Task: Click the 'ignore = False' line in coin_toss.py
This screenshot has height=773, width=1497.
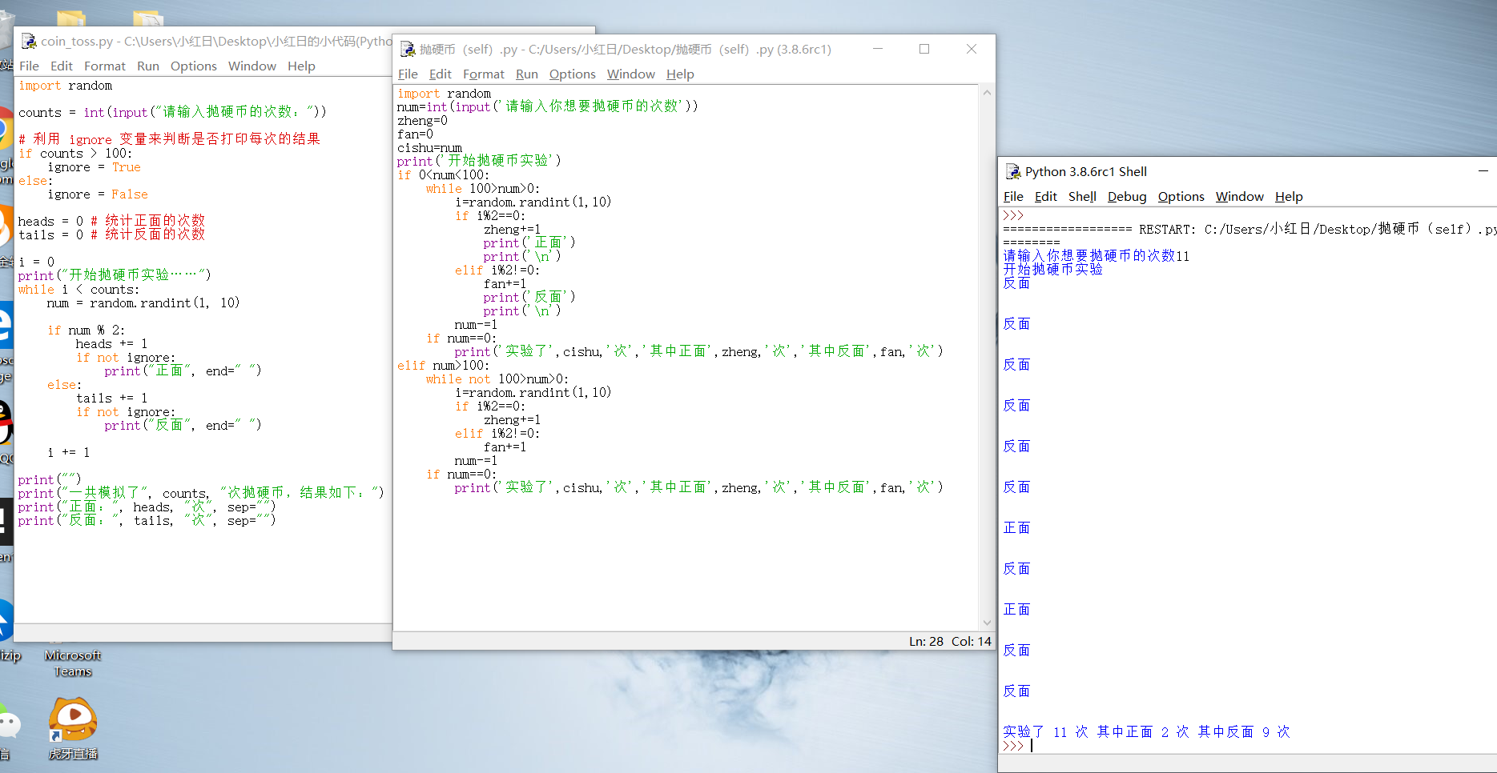Action: pyautogui.click(x=98, y=194)
